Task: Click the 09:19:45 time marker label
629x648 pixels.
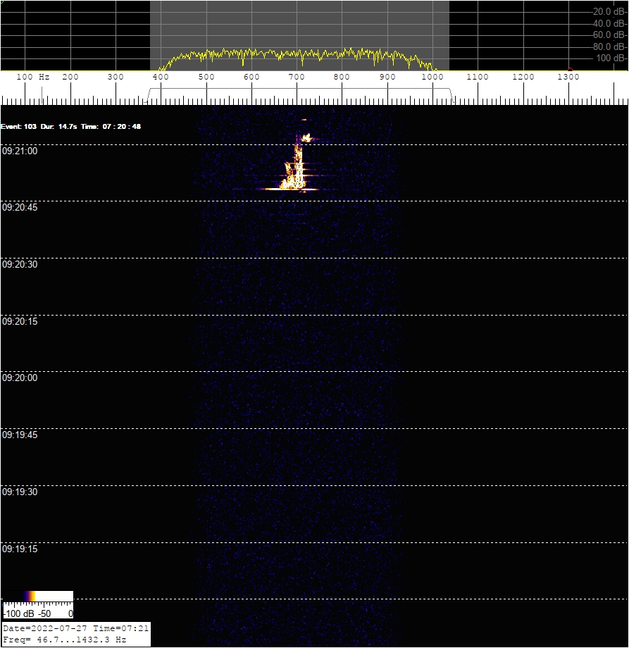Action: (20, 435)
